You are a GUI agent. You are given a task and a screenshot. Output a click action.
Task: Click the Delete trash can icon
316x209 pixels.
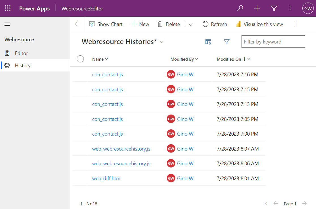tap(160, 24)
